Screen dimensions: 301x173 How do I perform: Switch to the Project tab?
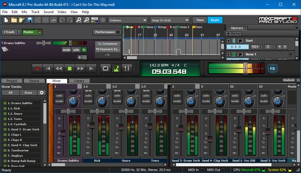[x=12, y=81]
